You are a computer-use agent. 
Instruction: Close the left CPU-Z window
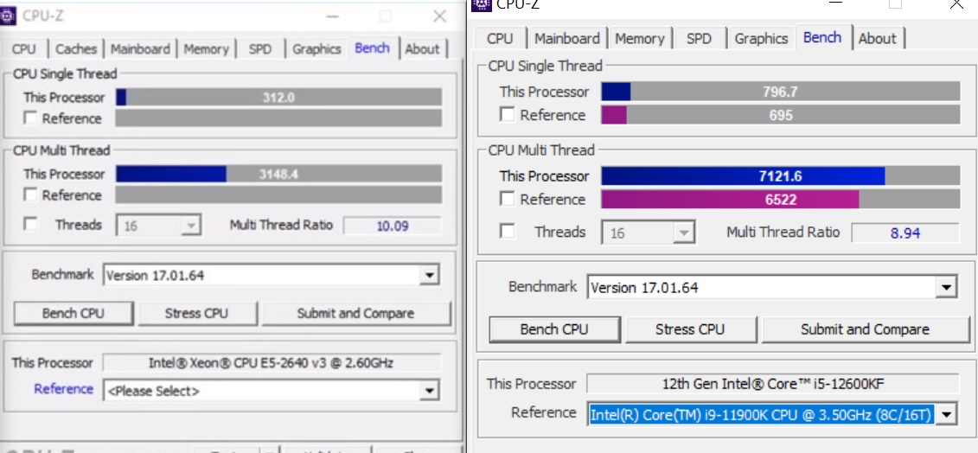[440, 16]
